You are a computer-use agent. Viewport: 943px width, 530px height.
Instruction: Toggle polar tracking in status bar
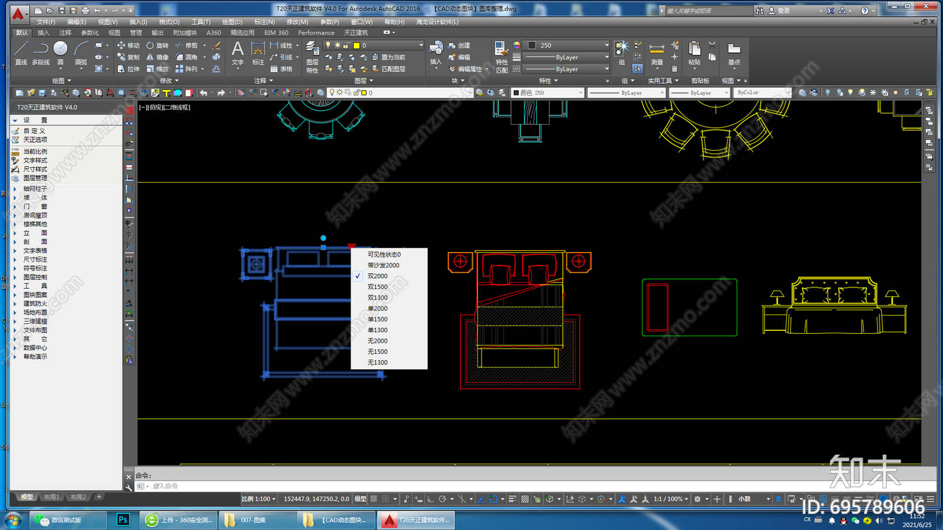coord(443,499)
